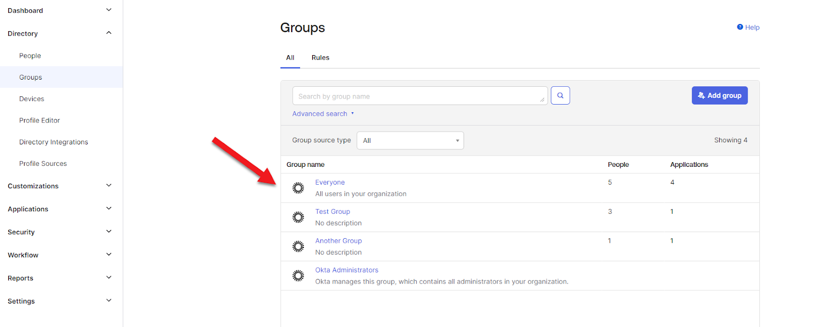This screenshot has height=327, width=816.
Task: Expand Advanced search options
Action: coord(323,114)
